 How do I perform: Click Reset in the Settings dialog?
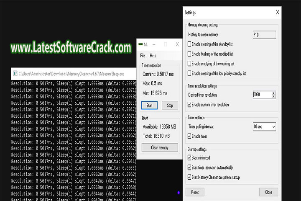195,192
